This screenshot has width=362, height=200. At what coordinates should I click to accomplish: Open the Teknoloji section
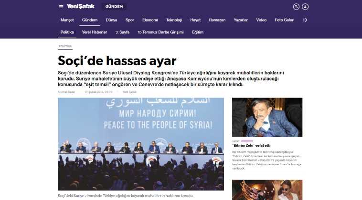click(174, 20)
